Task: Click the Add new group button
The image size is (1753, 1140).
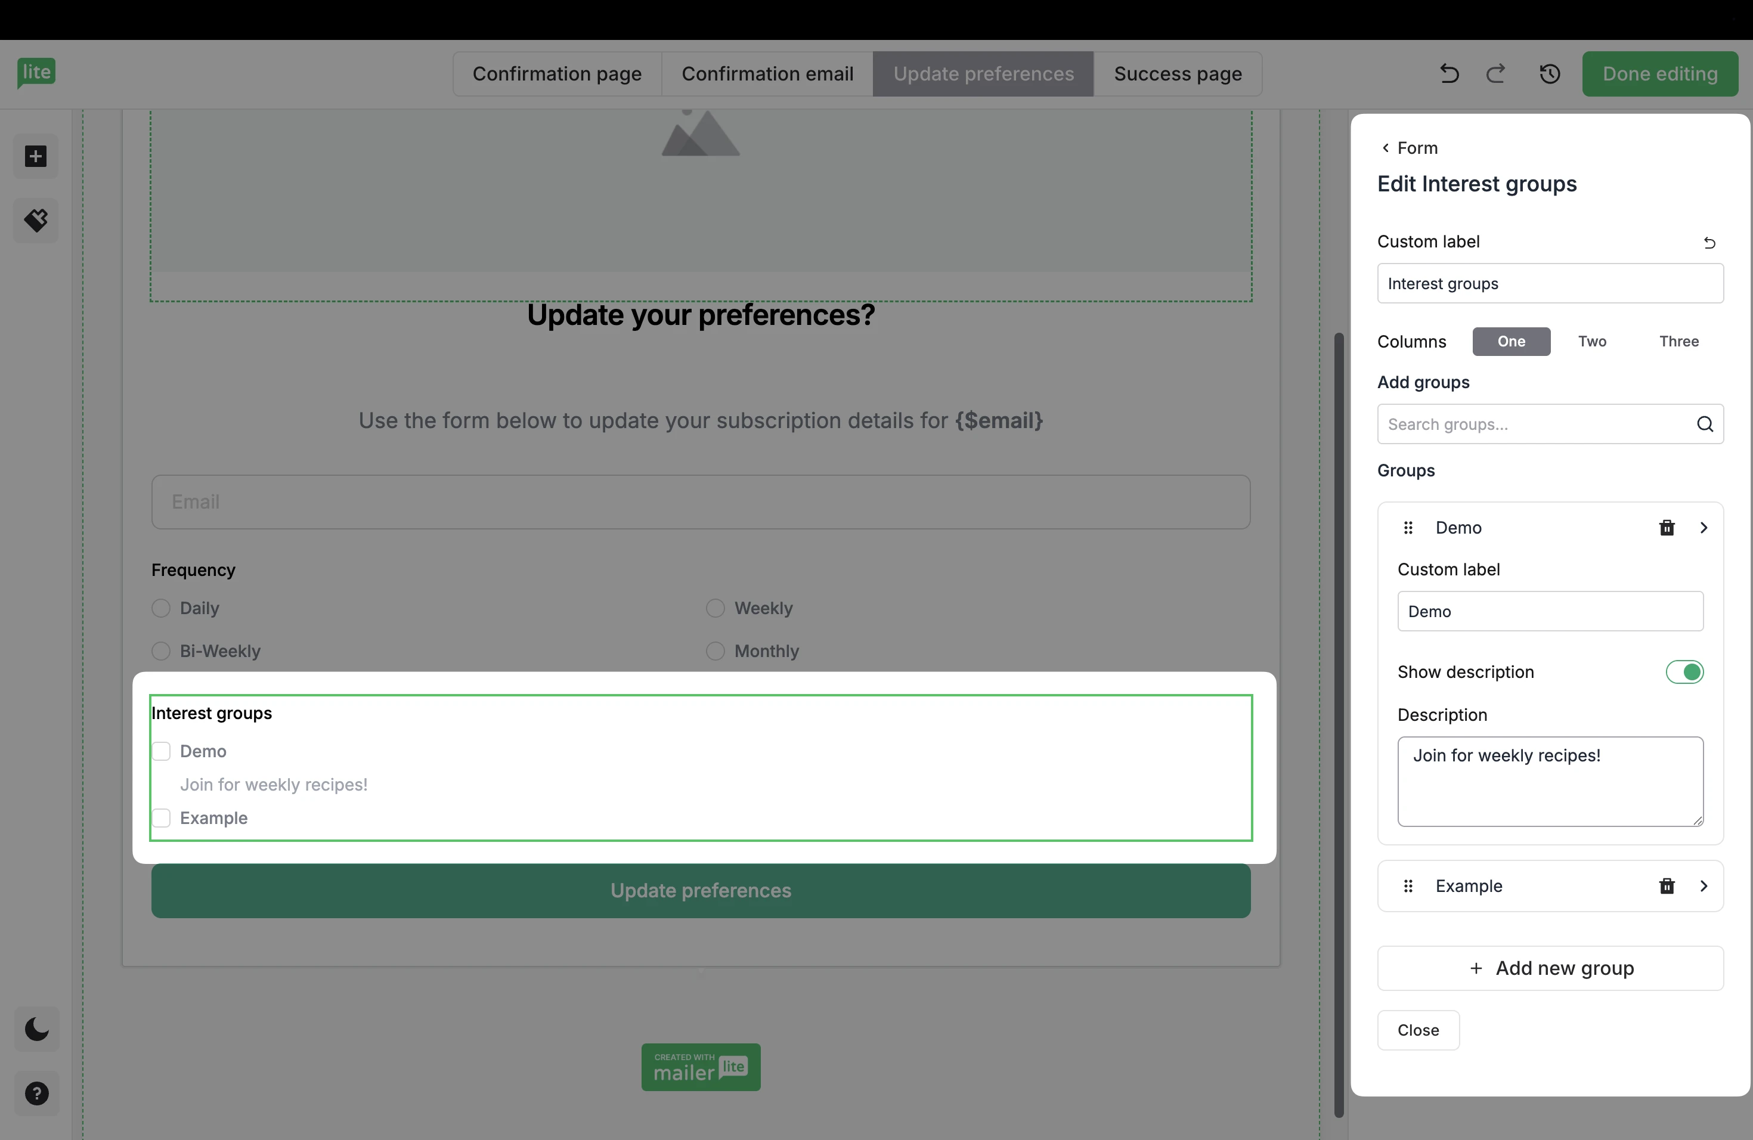Action: pos(1550,968)
